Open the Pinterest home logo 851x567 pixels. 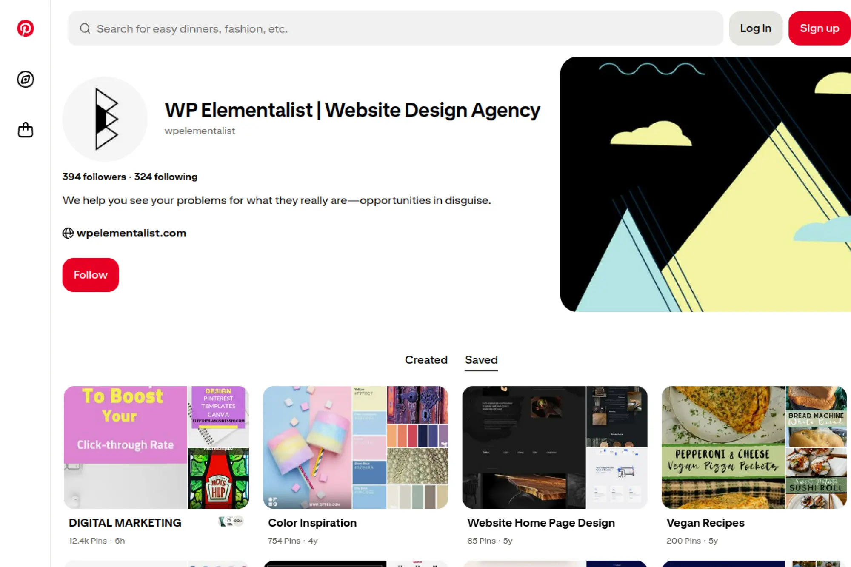[26, 28]
